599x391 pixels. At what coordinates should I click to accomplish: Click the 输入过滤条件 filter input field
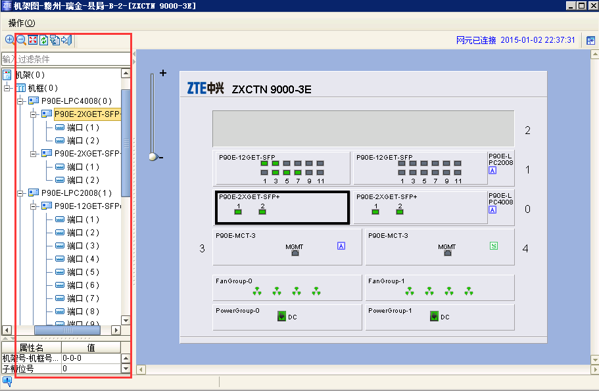[x=66, y=58]
